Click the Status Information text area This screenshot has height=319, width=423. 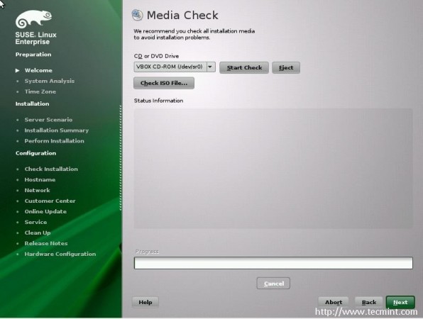tap(273, 169)
